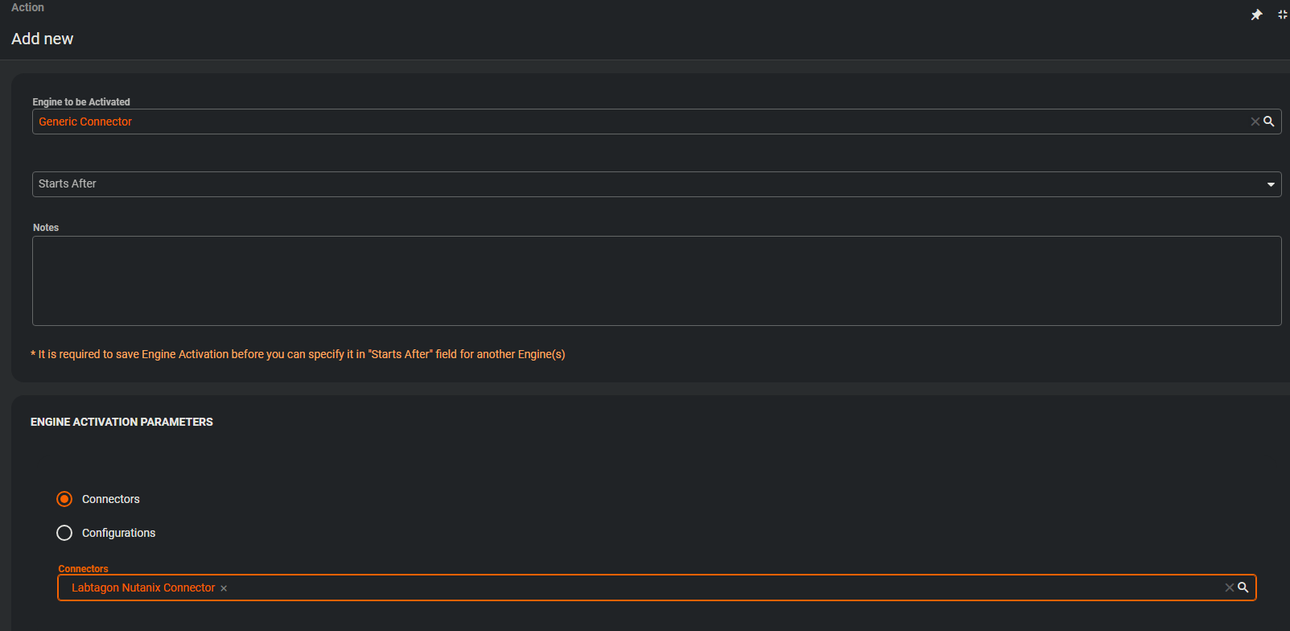
Task: Focus the empty area of Connectors field
Action: pyautogui.click(x=724, y=588)
